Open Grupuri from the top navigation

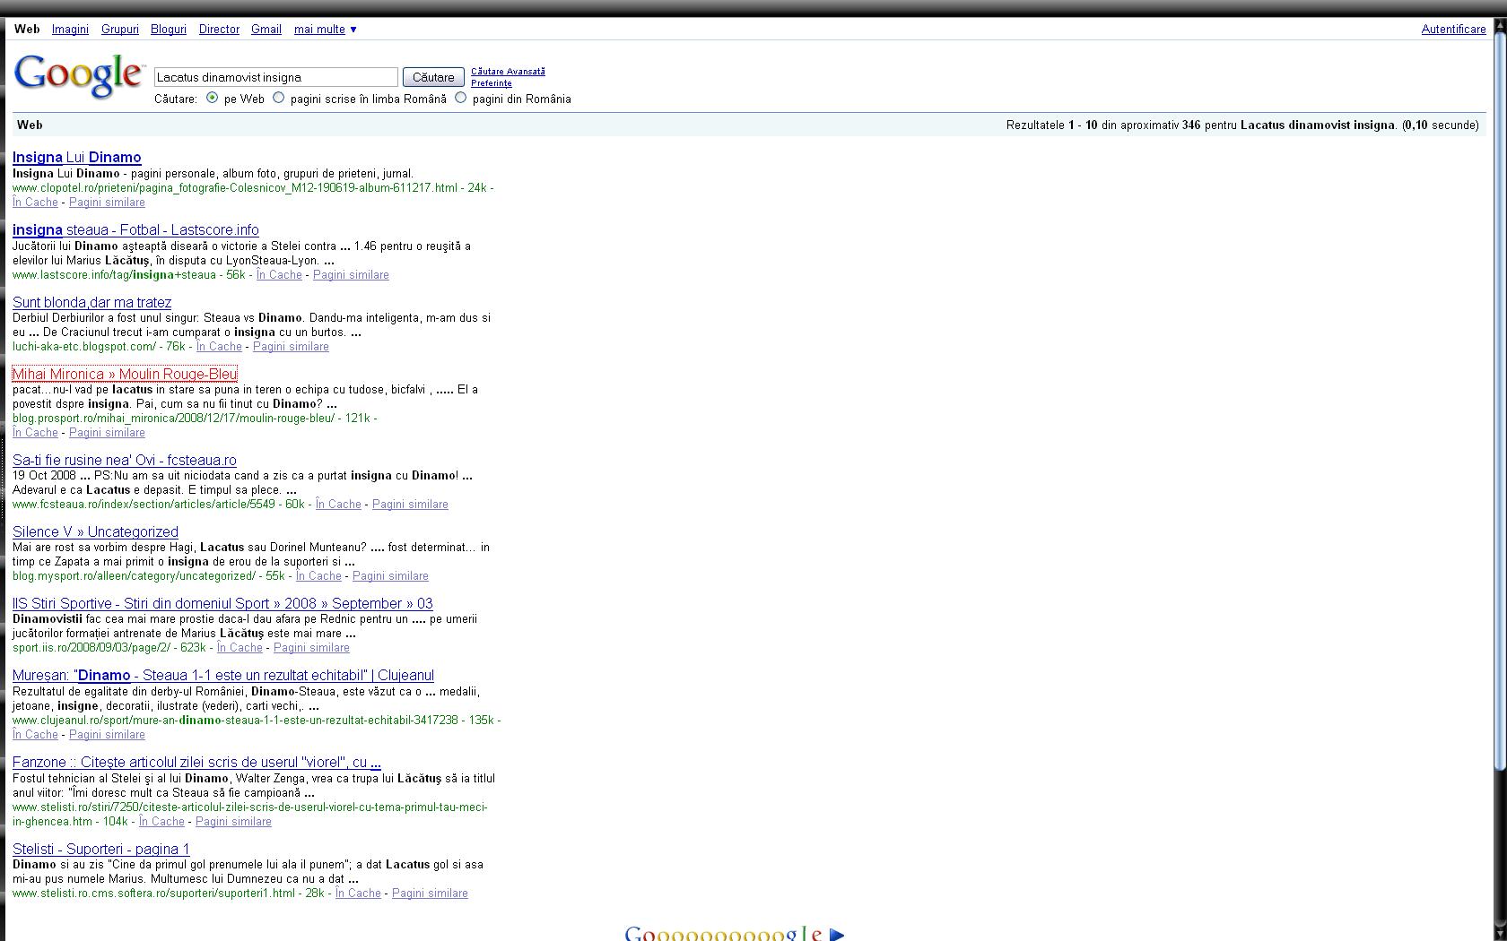(x=119, y=30)
